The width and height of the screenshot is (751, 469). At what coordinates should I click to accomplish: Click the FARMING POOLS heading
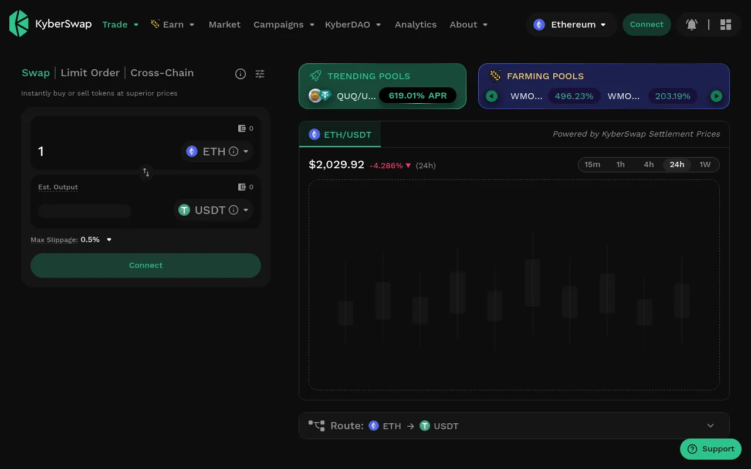(x=545, y=76)
